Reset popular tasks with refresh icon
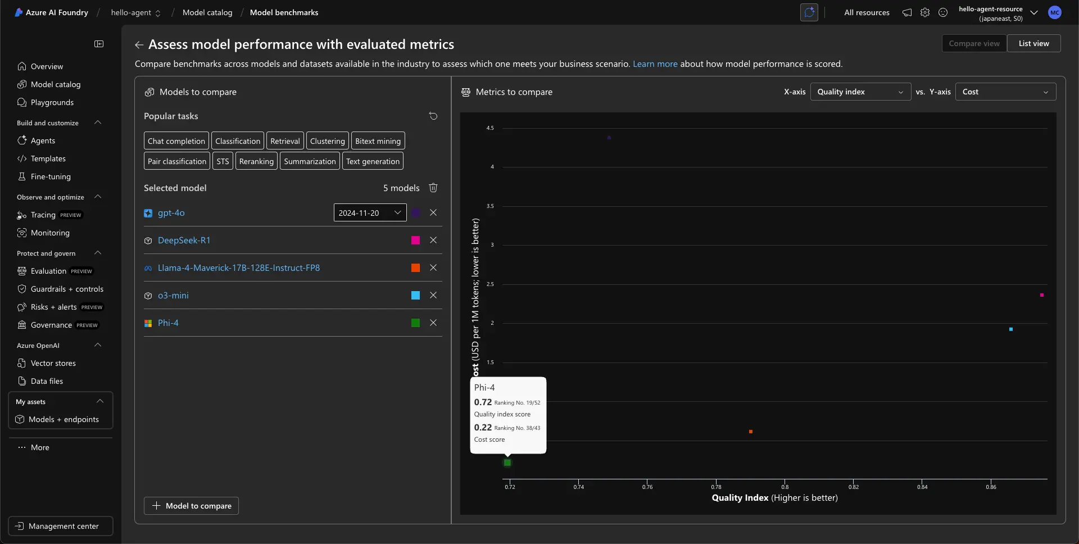The image size is (1079, 544). point(433,116)
